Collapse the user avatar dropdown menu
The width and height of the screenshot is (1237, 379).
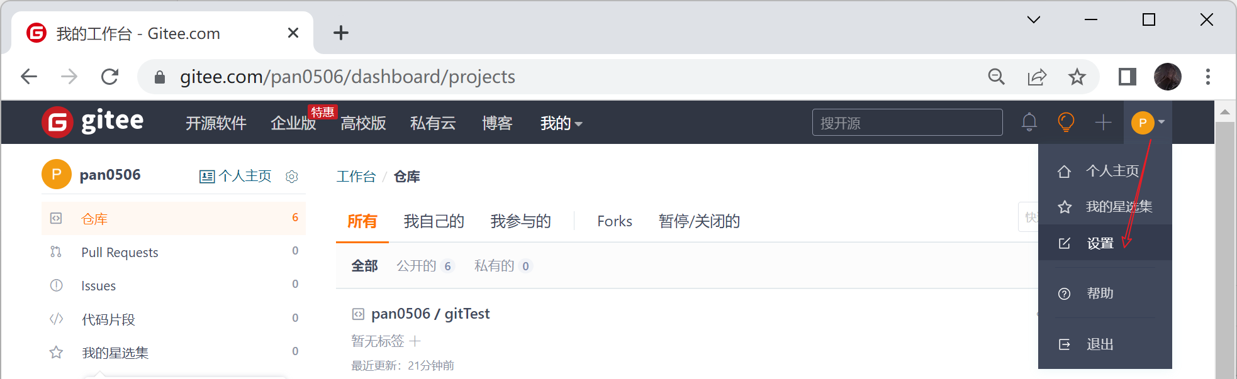coord(1148,122)
